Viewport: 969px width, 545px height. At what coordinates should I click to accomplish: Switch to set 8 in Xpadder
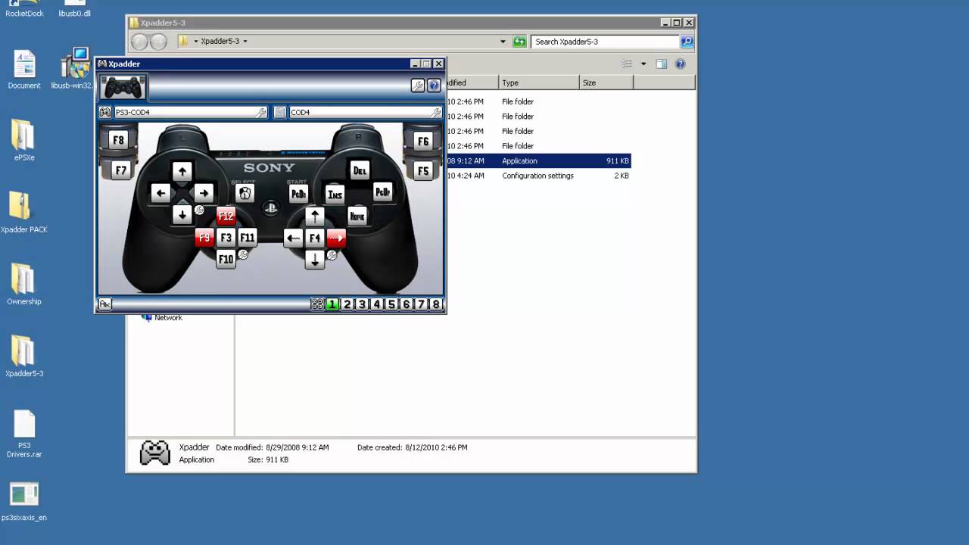(435, 304)
